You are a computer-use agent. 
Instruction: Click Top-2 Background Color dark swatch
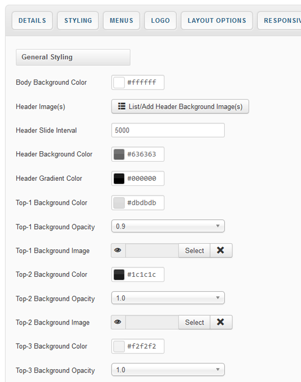[x=119, y=274]
